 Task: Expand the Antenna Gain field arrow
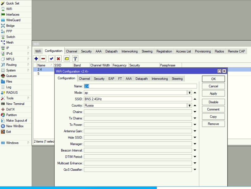click(x=195, y=131)
